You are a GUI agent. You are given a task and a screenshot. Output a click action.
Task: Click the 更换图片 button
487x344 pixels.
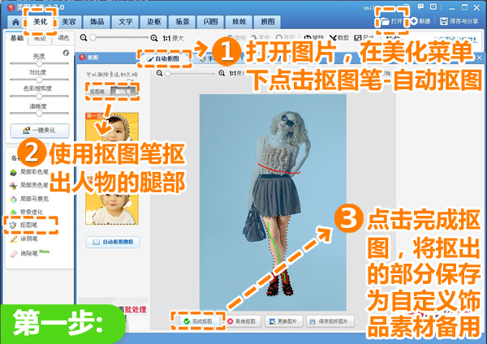click(x=283, y=321)
